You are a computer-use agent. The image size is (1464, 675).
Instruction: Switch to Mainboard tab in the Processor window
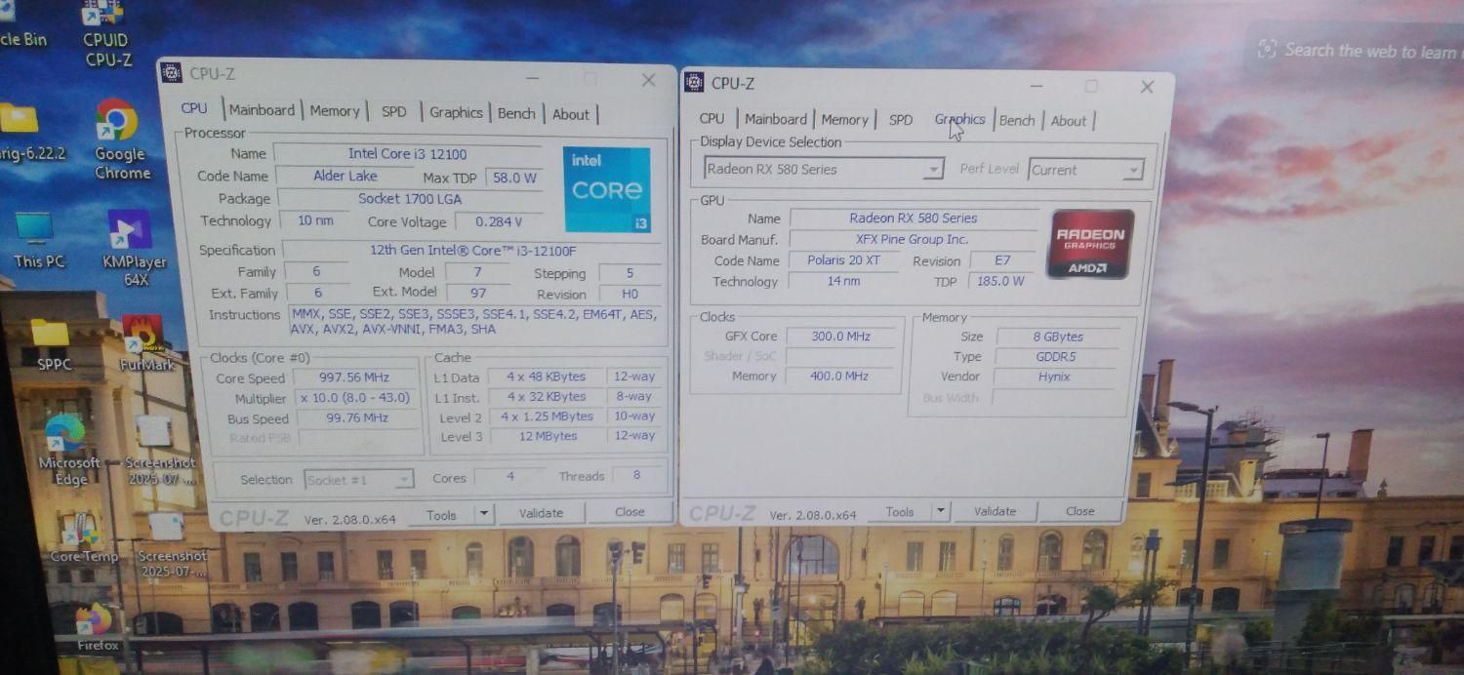pos(262,110)
